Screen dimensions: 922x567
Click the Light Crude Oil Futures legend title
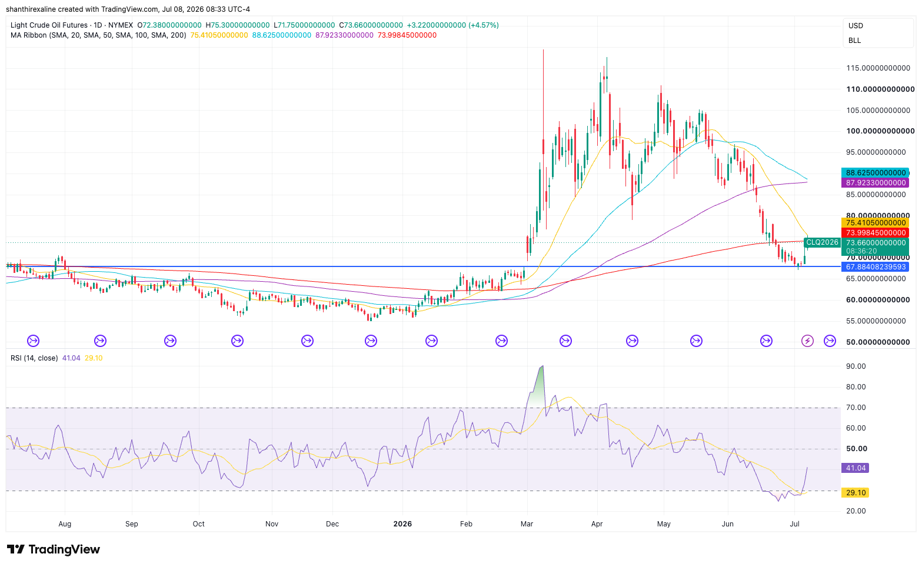(49, 25)
